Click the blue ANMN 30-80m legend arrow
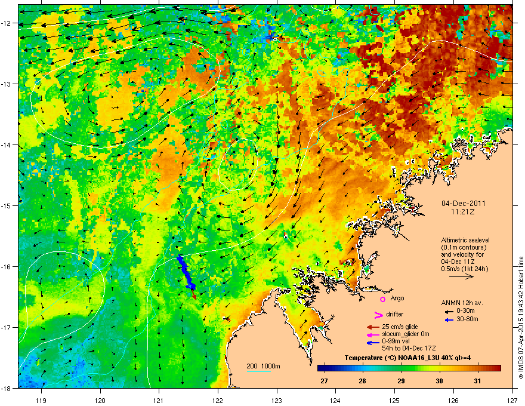Screen dimensions: 525x406 point(449,320)
